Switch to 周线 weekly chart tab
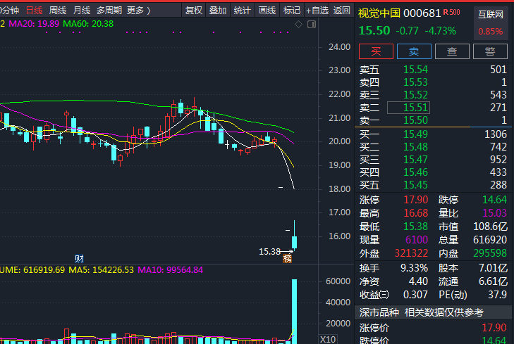 [58, 11]
